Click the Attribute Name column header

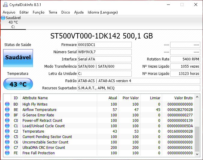[x=59, y=98]
